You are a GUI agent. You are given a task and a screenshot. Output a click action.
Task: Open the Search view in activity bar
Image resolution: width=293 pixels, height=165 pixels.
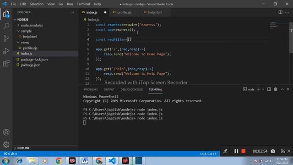(x=6, y=26)
